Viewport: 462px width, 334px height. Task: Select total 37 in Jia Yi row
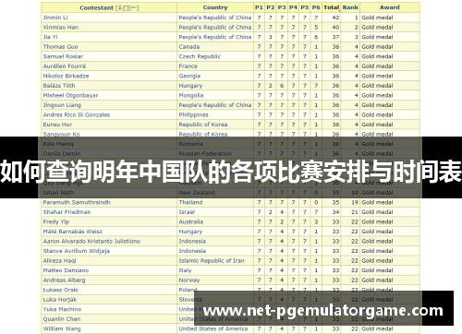335,37
